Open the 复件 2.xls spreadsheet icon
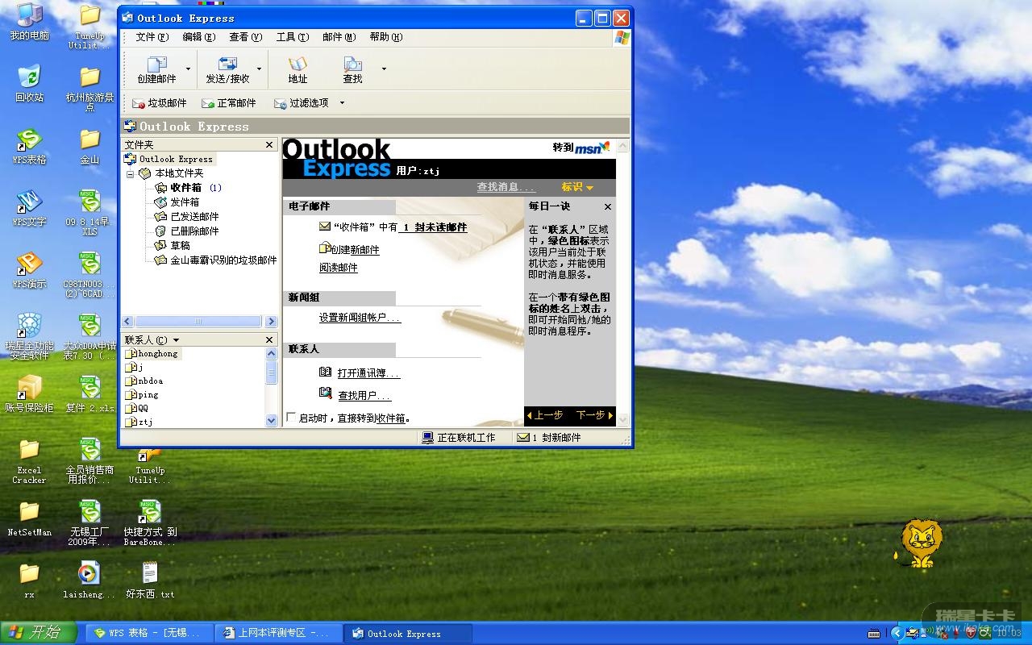This screenshot has height=645, width=1032. 89,387
